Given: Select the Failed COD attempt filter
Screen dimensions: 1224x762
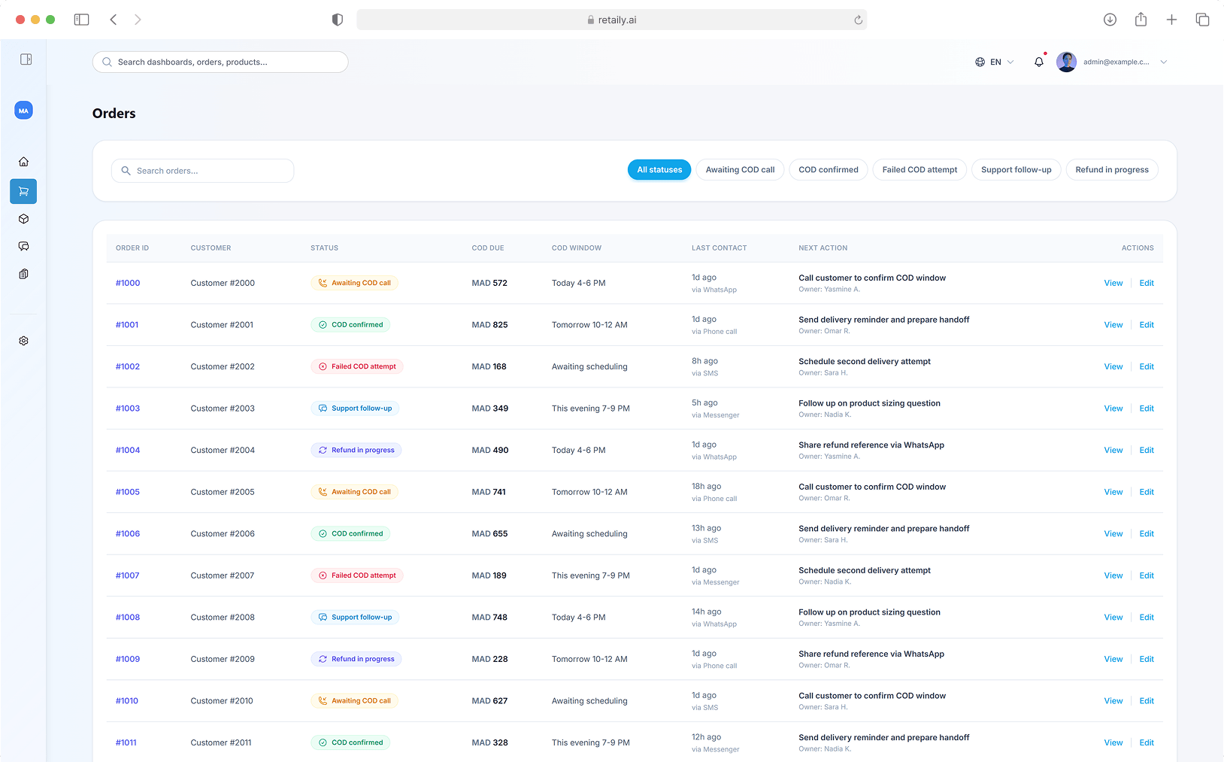Looking at the screenshot, I should [x=919, y=170].
